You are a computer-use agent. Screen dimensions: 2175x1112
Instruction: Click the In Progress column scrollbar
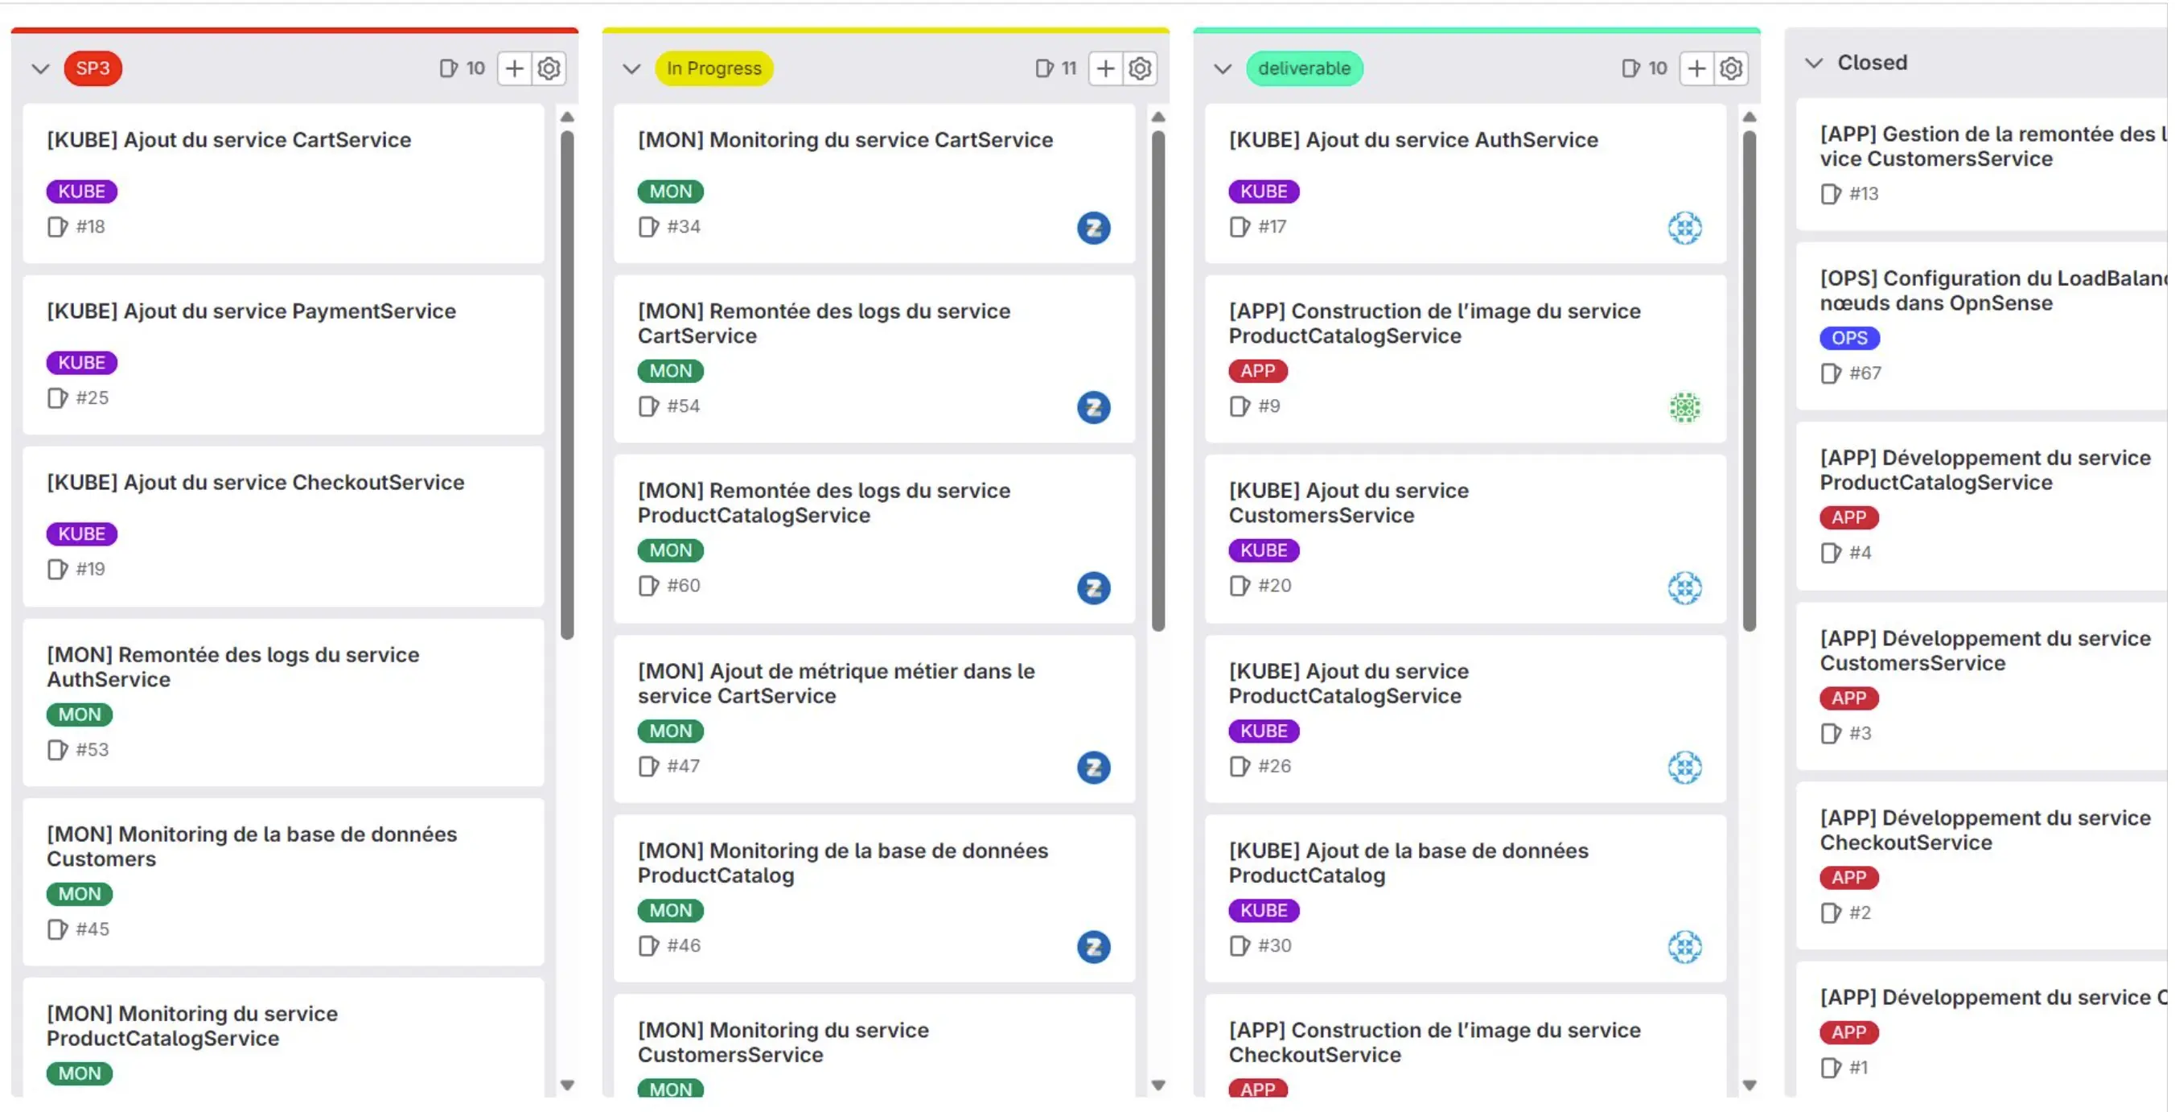pos(1158,380)
